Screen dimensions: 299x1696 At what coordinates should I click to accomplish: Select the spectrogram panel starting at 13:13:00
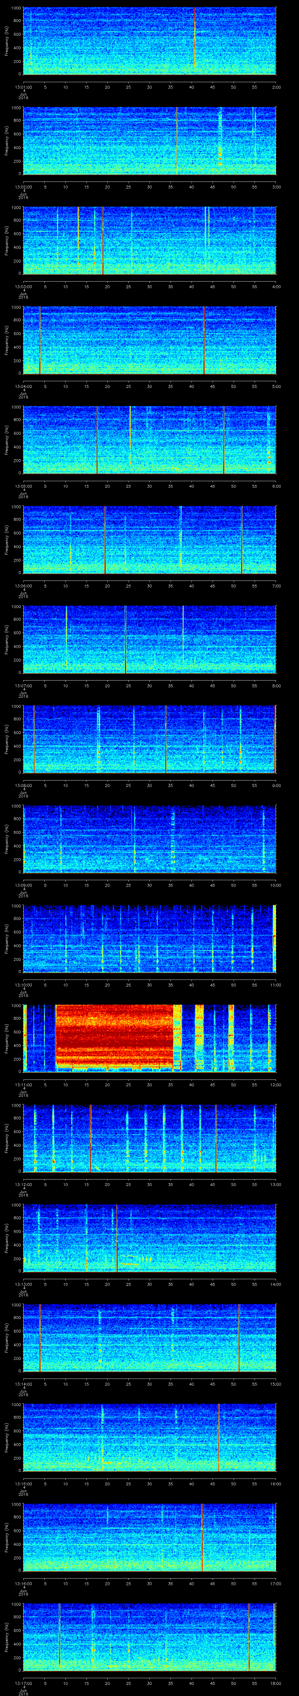(150, 1238)
